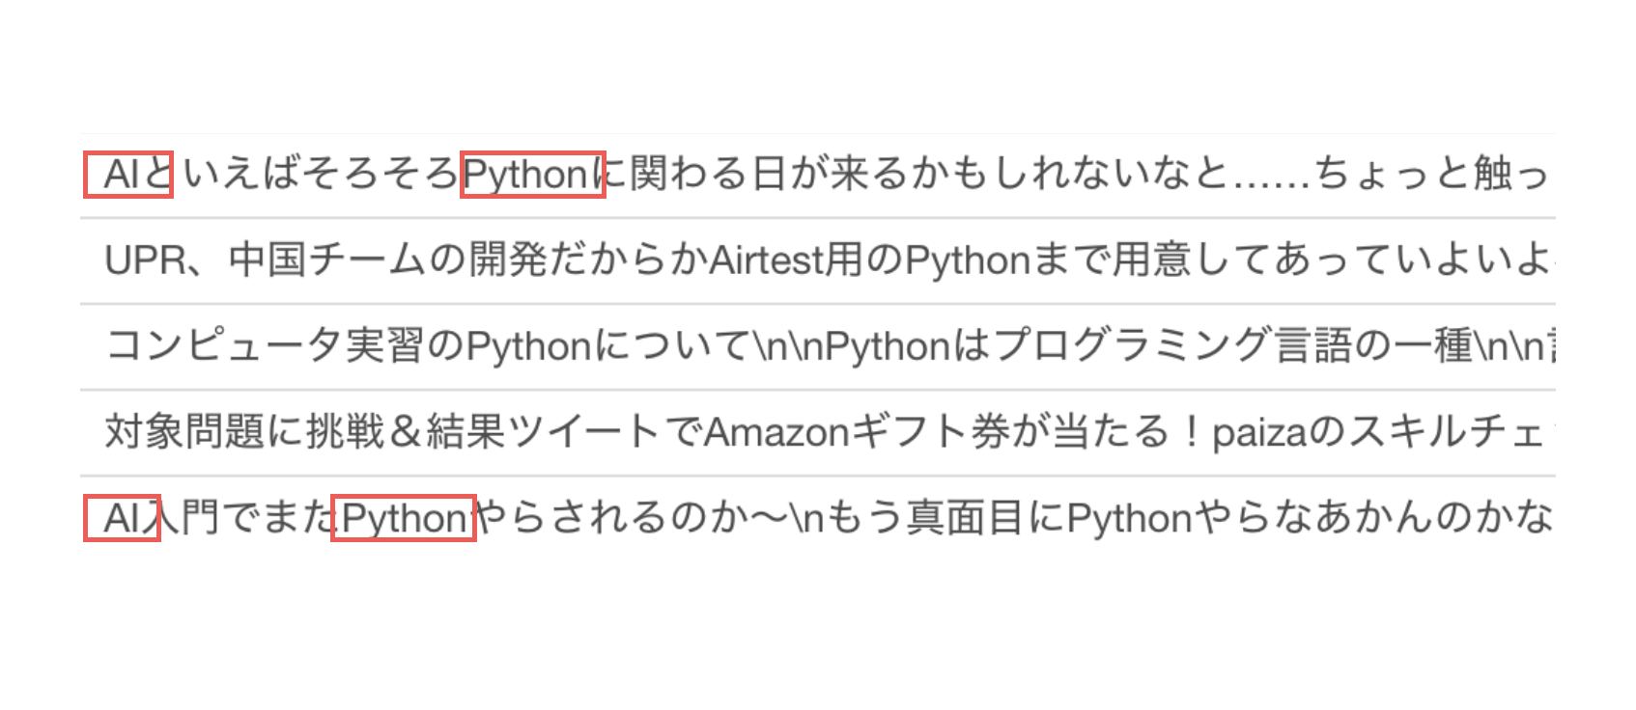Click highlighted "AI" in the AI入門 row
This screenshot has width=1636, height=710.
point(122,518)
